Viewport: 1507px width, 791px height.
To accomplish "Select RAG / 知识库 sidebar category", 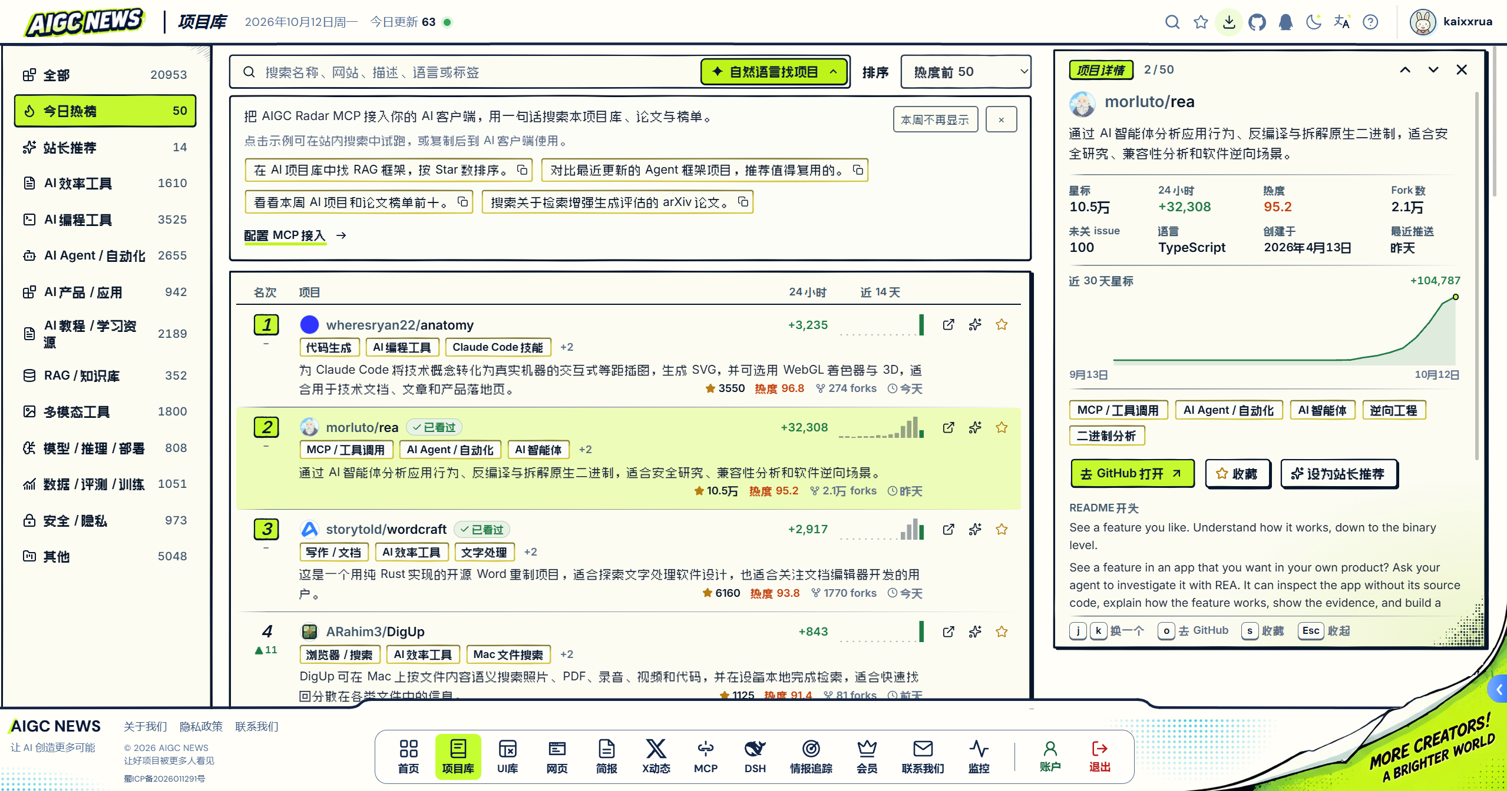I will point(105,375).
